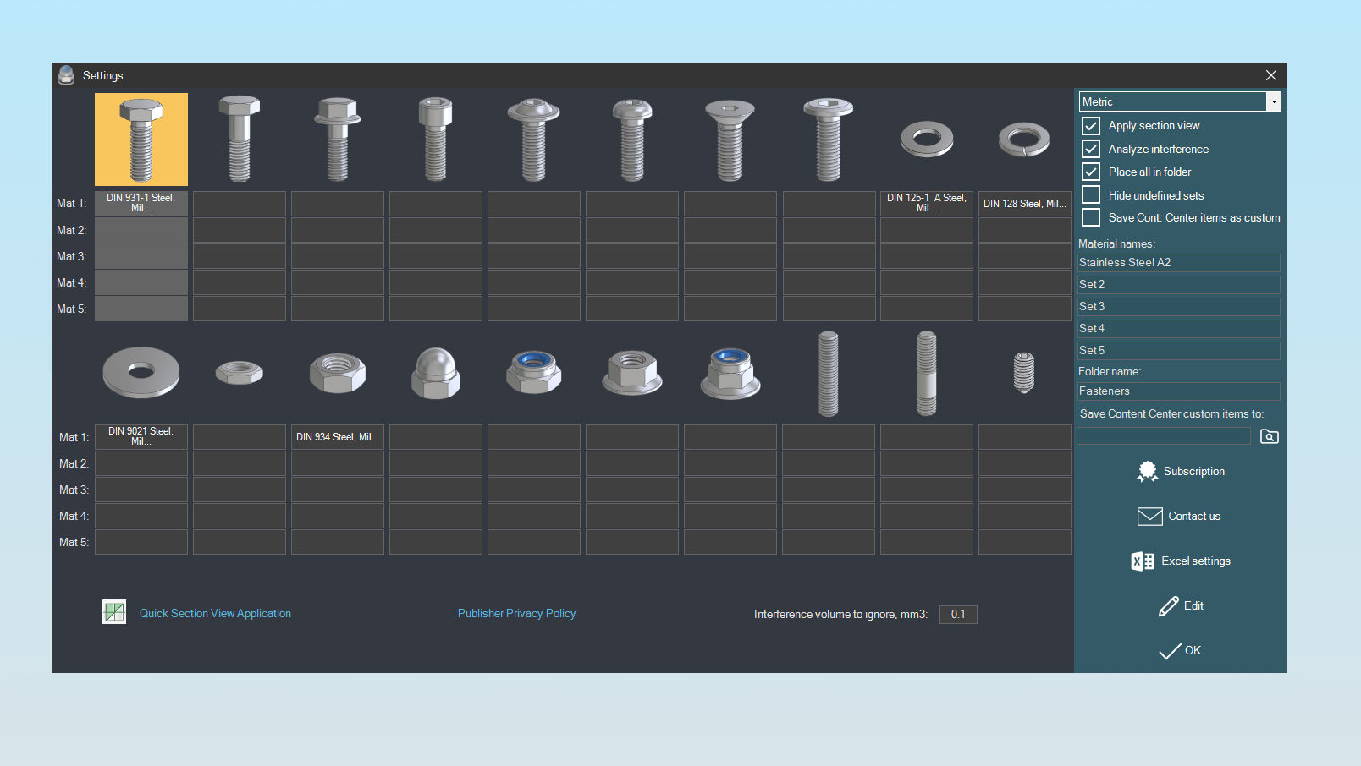This screenshot has height=766, width=1361.
Task: Select the socket head cap screw
Action: [436, 139]
